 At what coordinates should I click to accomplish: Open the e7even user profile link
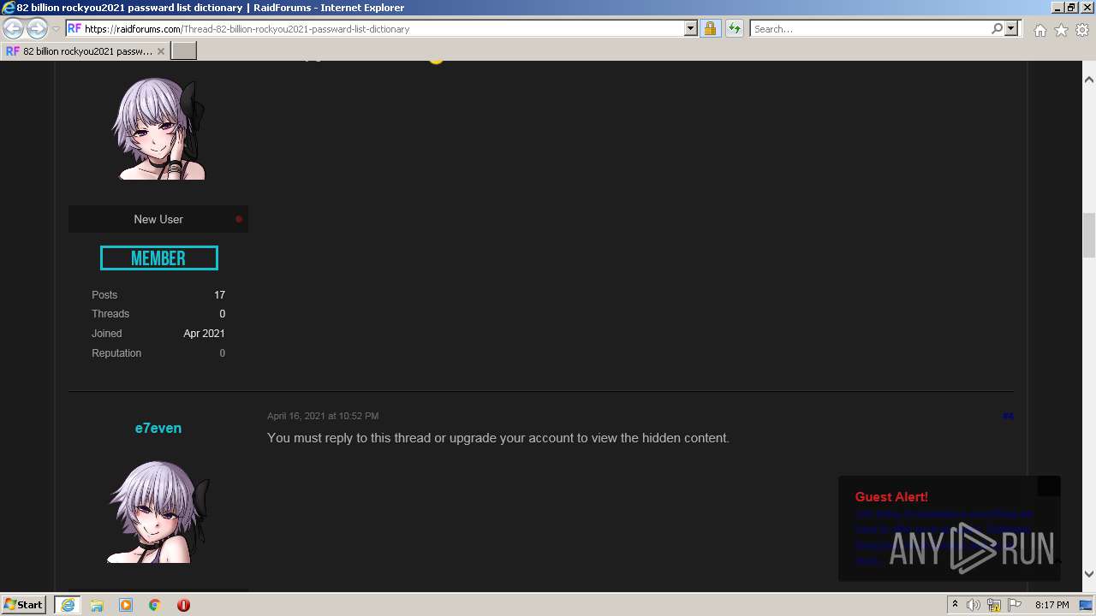point(158,428)
